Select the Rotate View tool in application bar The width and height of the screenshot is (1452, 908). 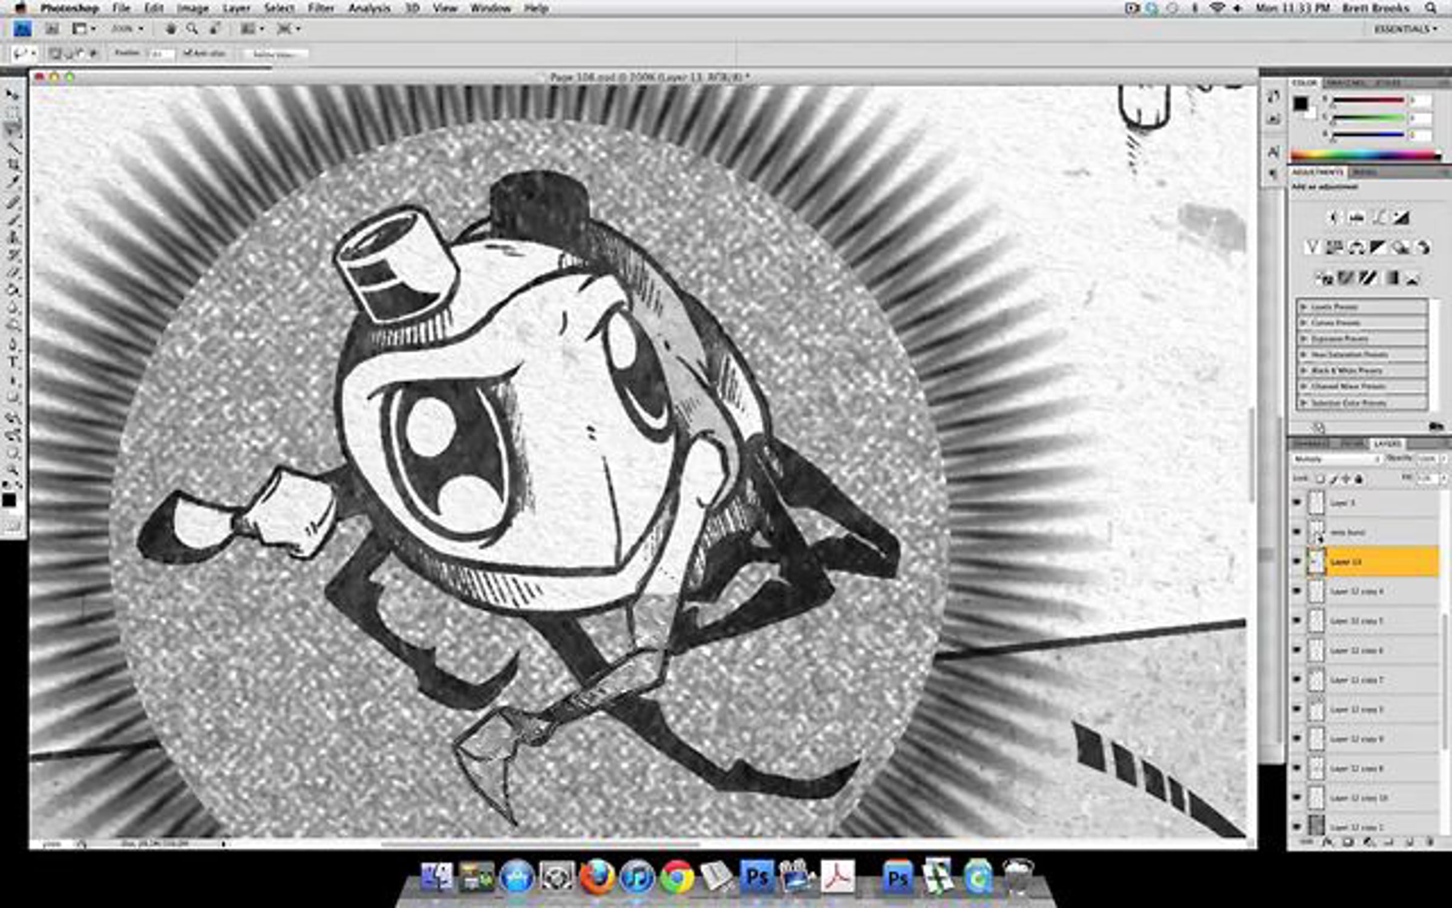[x=215, y=28]
